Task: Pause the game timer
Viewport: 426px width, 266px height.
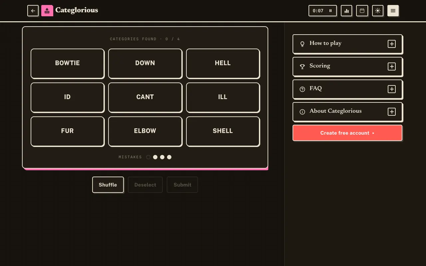Action: (x=330, y=11)
